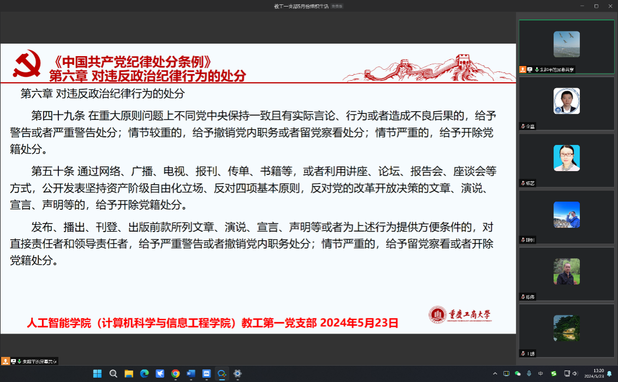
Task: Open the notification bell in taskbar
Action: coord(609,374)
